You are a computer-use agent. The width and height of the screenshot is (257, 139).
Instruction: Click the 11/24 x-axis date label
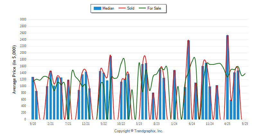209,123
